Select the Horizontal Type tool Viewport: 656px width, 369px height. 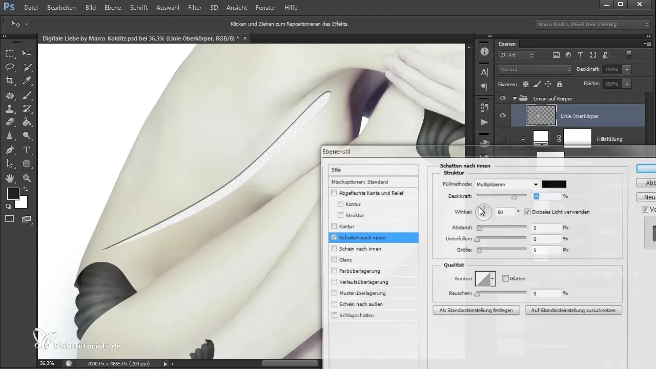pos(27,150)
